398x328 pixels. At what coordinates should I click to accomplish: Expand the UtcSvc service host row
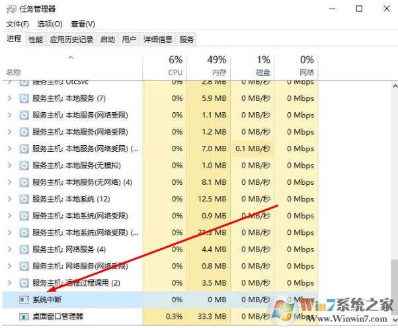[x=9, y=82]
